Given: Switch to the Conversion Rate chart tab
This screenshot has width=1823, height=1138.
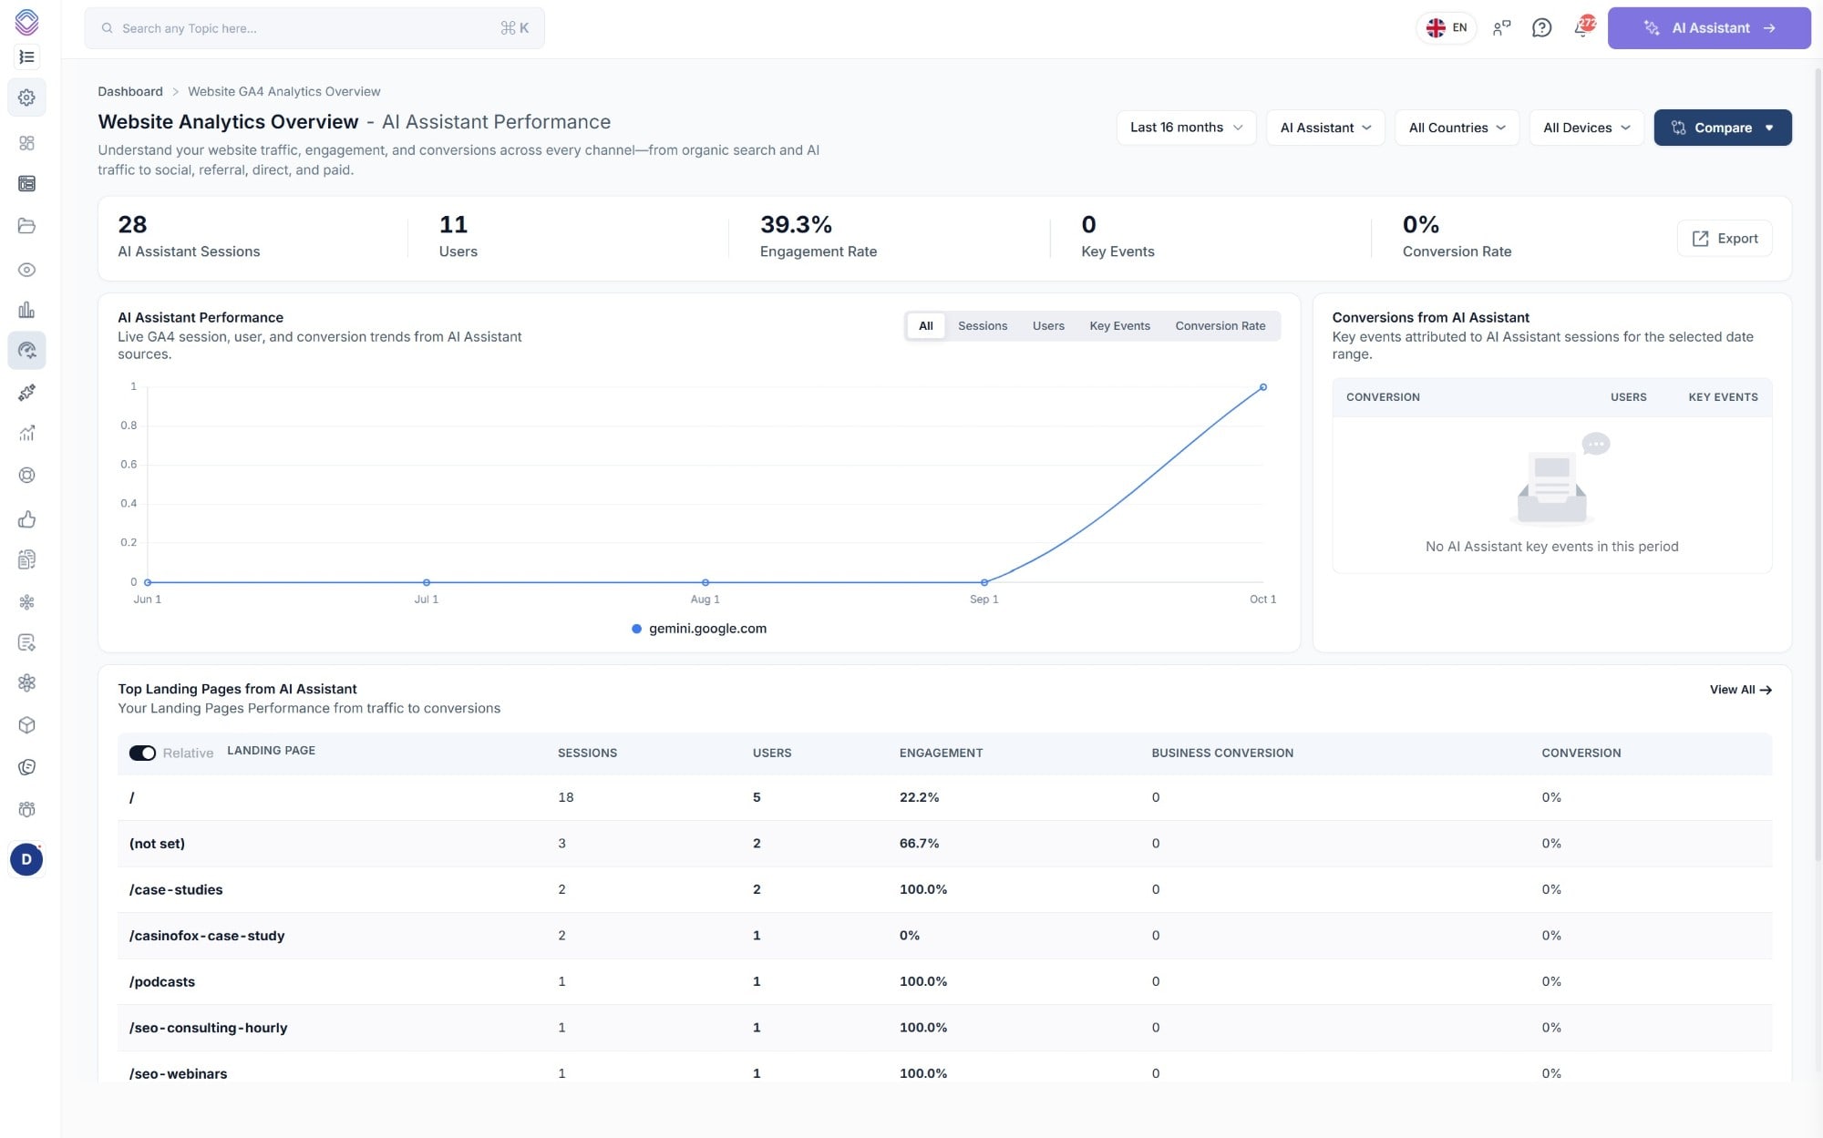Looking at the screenshot, I should click(1220, 326).
